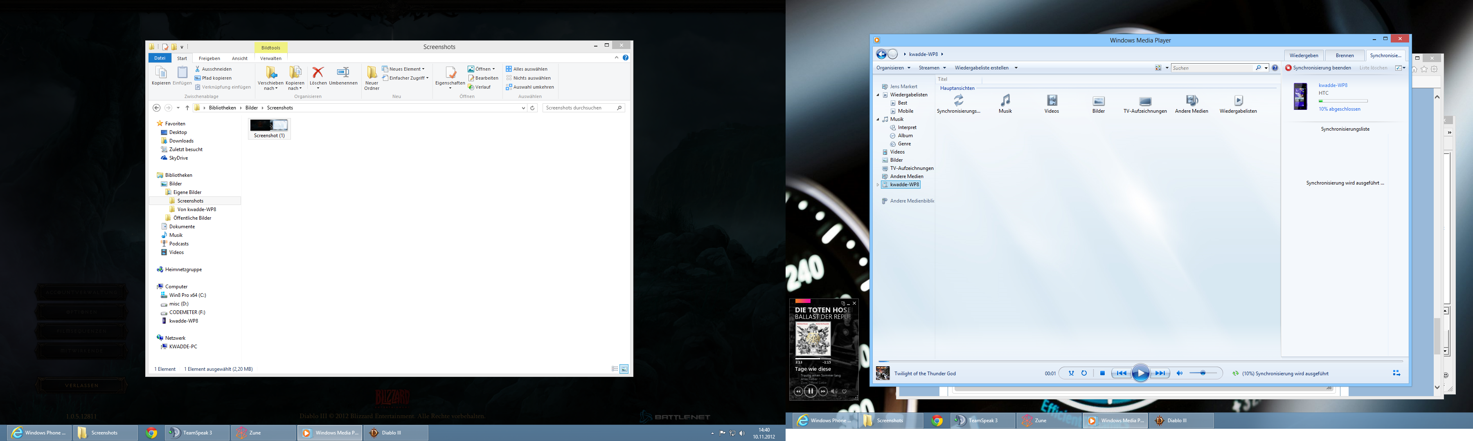Open Verlauf file history in ribbon
Image resolution: width=1473 pixels, height=441 pixels.
tap(479, 87)
